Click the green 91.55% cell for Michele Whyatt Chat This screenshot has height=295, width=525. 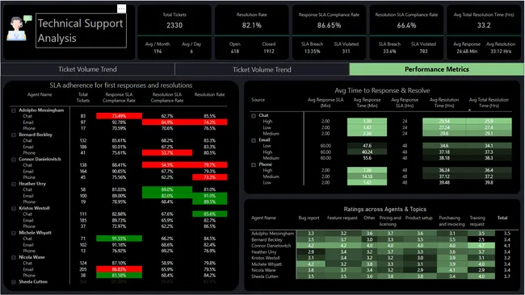click(119, 239)
